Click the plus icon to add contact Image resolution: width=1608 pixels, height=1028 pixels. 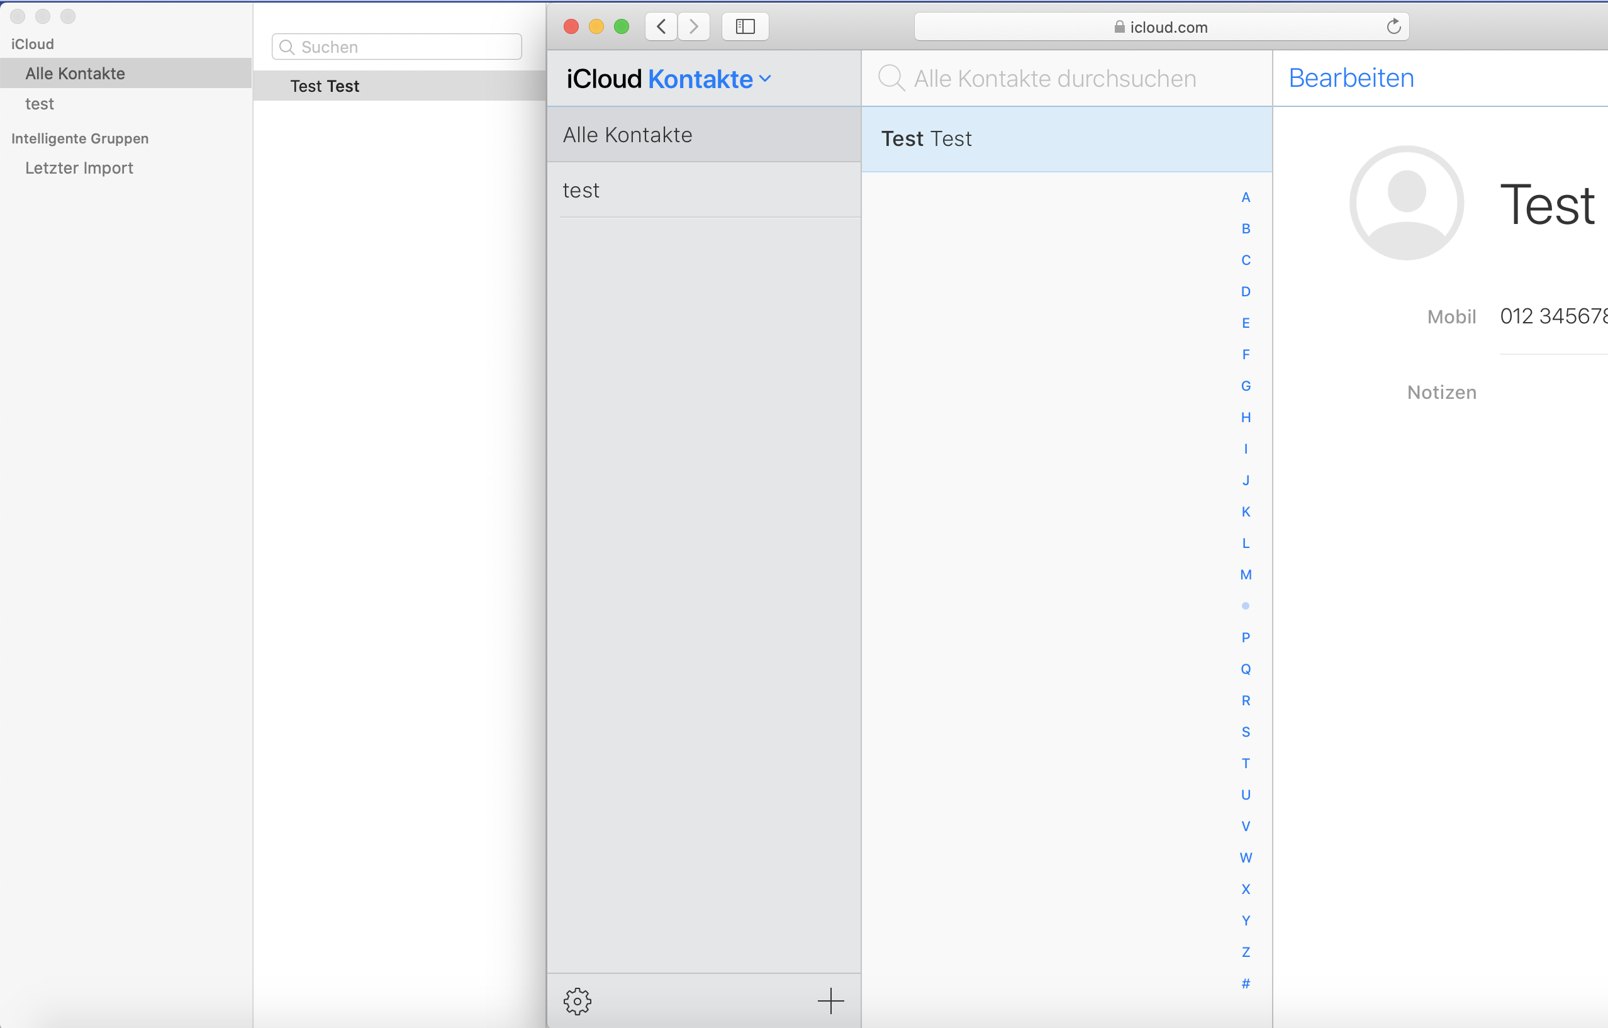coord(830,1000)
